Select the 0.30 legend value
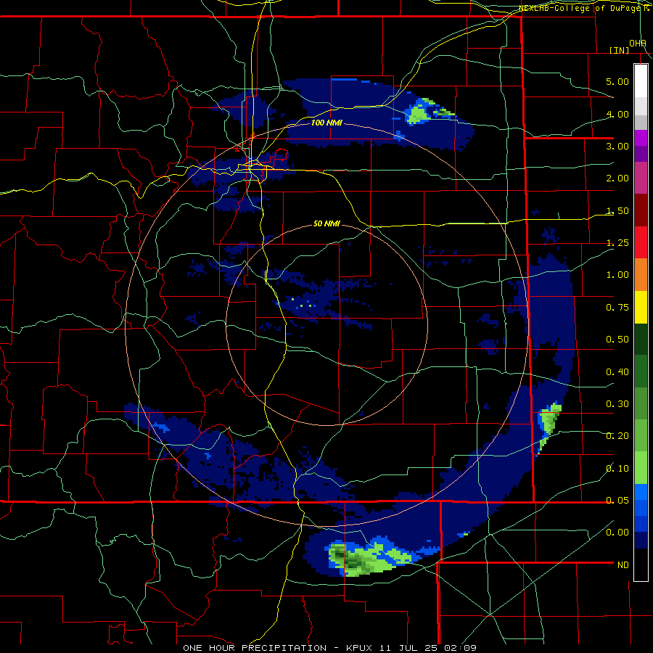This screenshot has width=653, height=653. click(x=617, y=403)
